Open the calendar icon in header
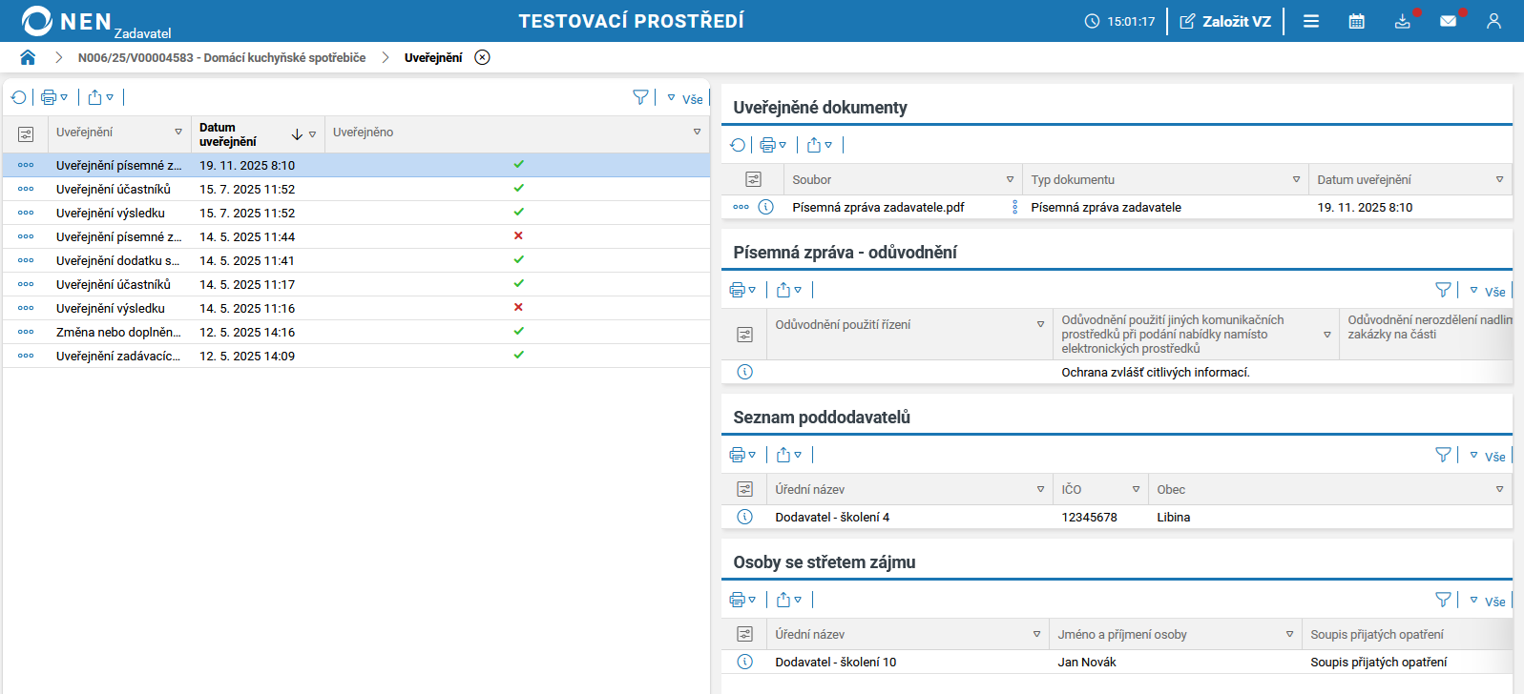This screenshot has height=694, width=1524. point(1356,21)
